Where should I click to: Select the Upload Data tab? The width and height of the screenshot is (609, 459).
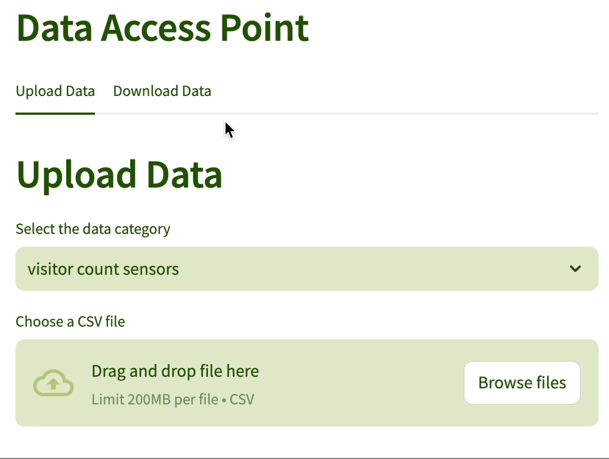pyautogui.click(x=55, y=91)
